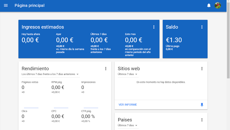The image size is (230, 130).
Task: Expand Países Últimos 7 días dropdown
Action: click(128, 125)
